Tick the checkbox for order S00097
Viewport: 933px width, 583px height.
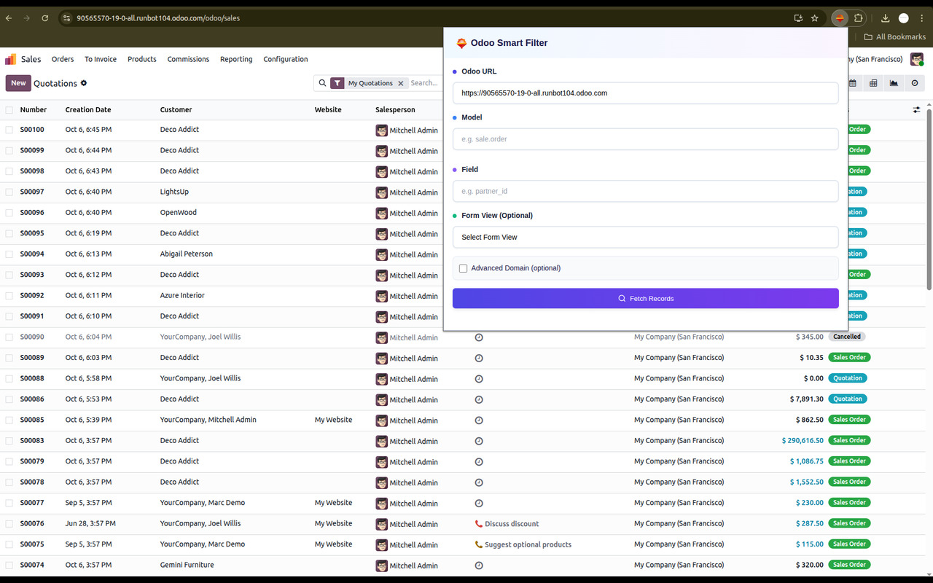9,192
